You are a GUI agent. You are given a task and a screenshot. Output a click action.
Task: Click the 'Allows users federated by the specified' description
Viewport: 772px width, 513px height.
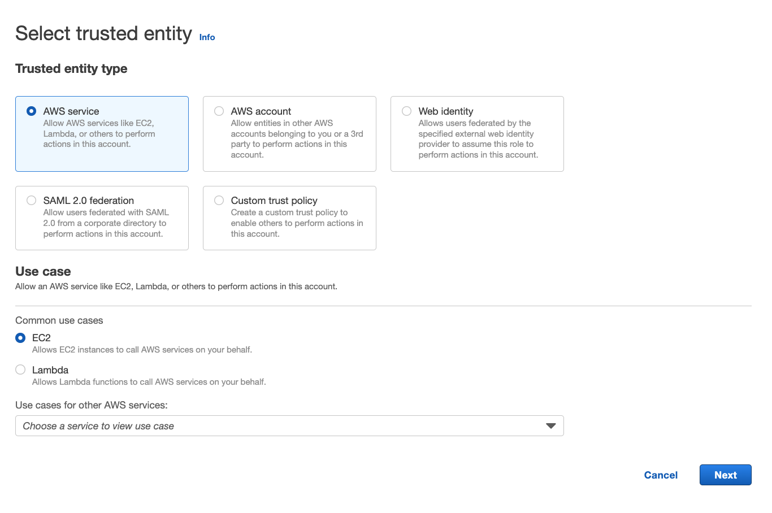point(478,139)
